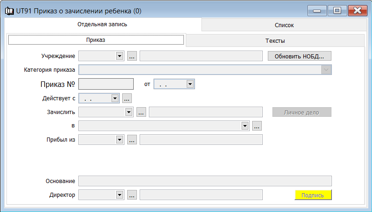Open the 'от' date picker dropdown
The width and height of the screenshot is (372, 212).
[190, 84]
